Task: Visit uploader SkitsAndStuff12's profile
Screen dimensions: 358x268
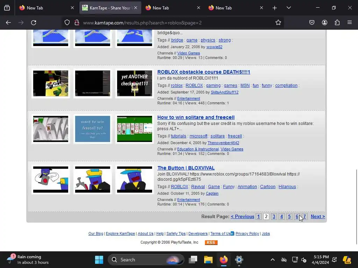Action: [224, 92]
